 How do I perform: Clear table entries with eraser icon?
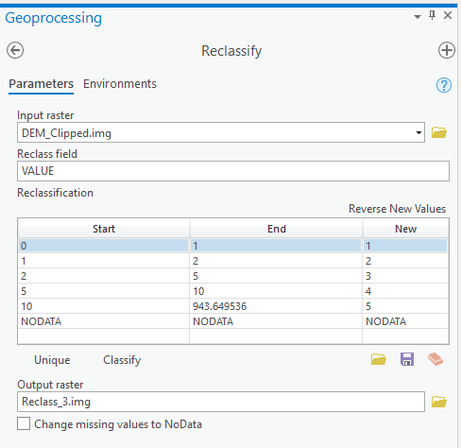(435, 359)
